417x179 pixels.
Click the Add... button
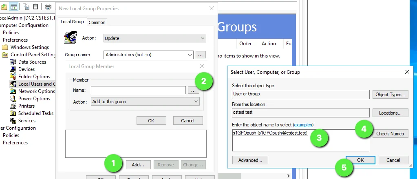138,165
